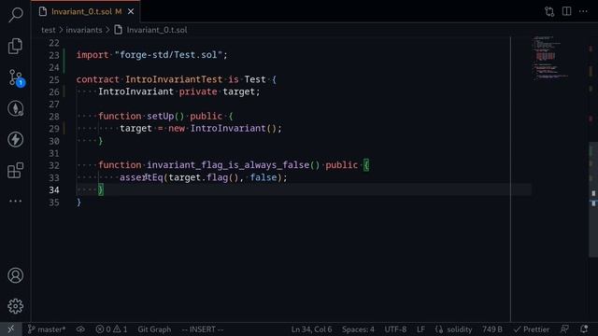Image resolution: width=598 pixels, height=336 pixels.
Task: Click the closing brace on line 35
Action: [x=78, y=203]
